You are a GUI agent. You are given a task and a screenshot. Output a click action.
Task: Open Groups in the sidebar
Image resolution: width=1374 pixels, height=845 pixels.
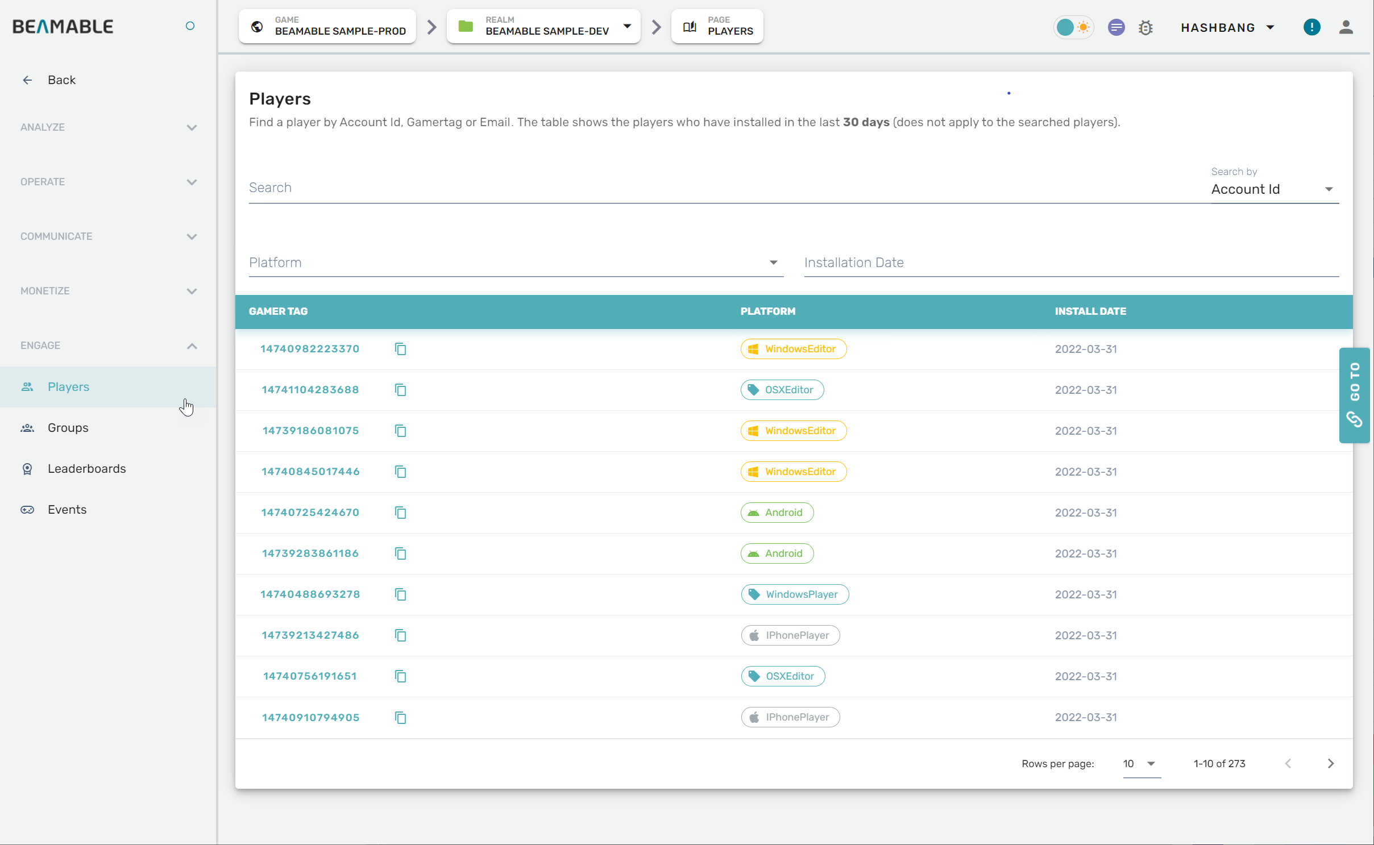tap(68, 427)
